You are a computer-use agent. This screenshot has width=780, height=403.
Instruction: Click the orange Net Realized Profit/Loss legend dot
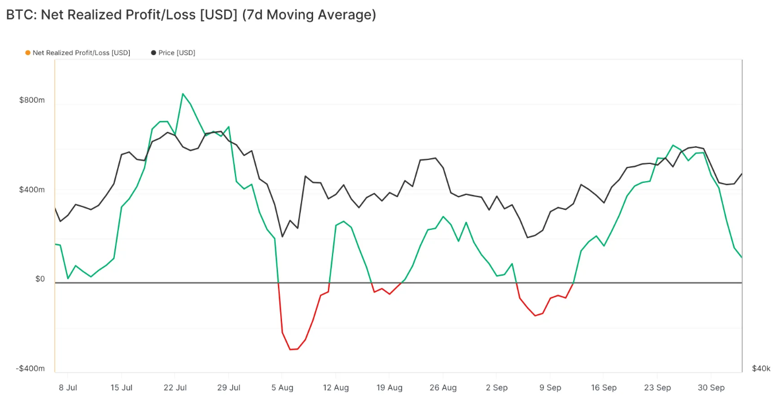pyautogui.click(x=28, y=53)
